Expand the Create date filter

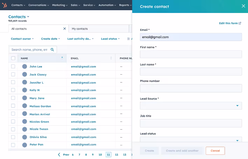pos(50,39)
